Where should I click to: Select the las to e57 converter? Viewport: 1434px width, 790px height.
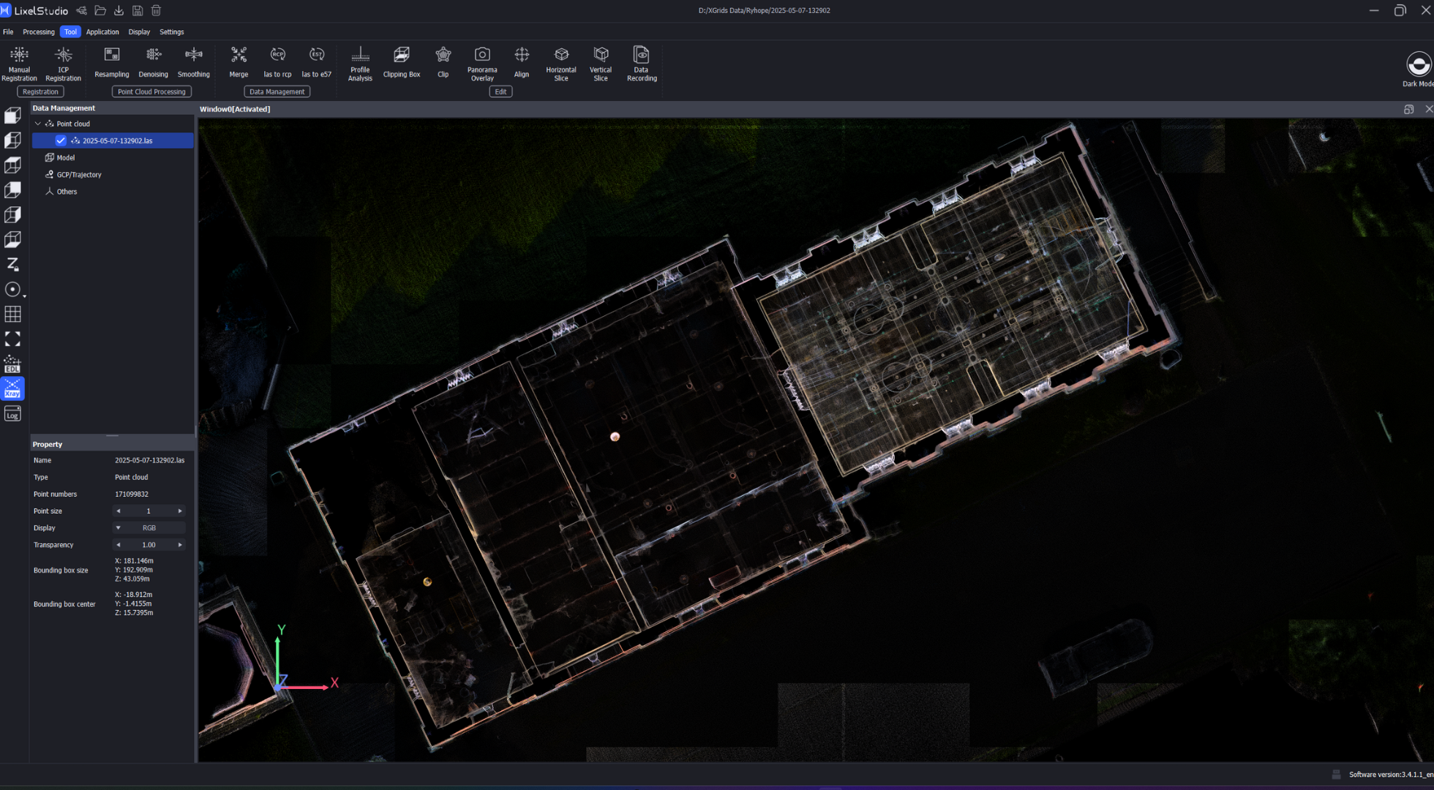[x=316, y=63]
